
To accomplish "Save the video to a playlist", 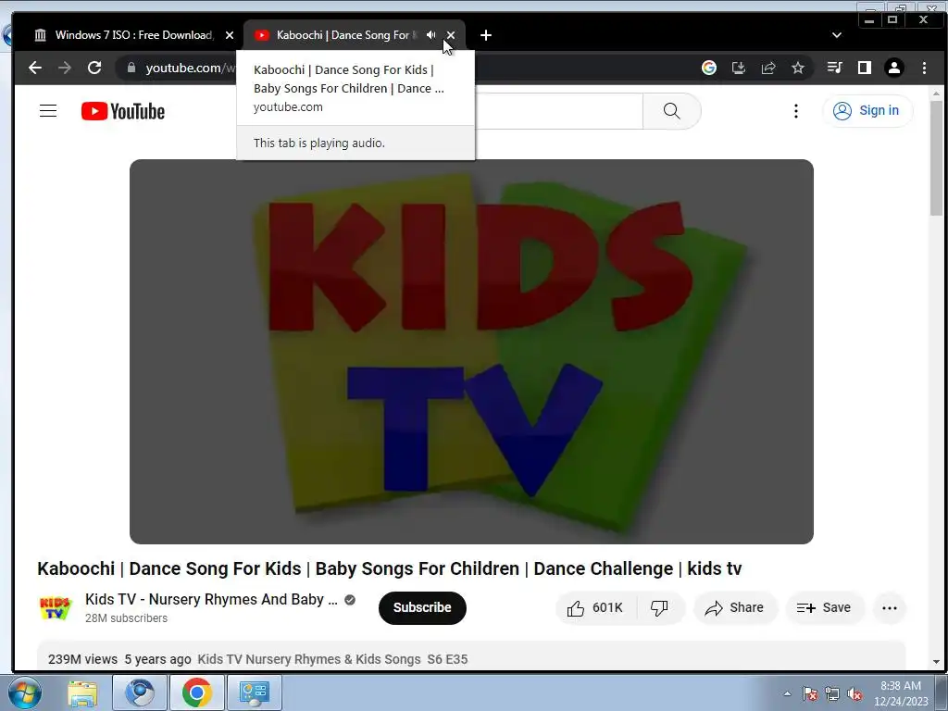I will 824,607.
